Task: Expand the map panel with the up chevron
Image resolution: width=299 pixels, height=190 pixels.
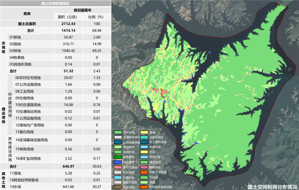Action: [x=192, y=185]
